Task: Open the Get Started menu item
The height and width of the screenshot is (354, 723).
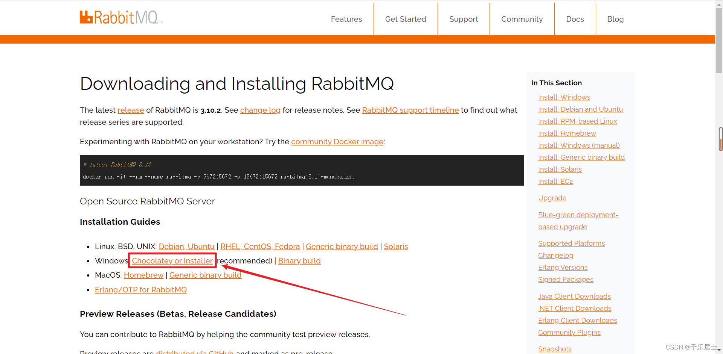Action: click(x=406, y=19)
